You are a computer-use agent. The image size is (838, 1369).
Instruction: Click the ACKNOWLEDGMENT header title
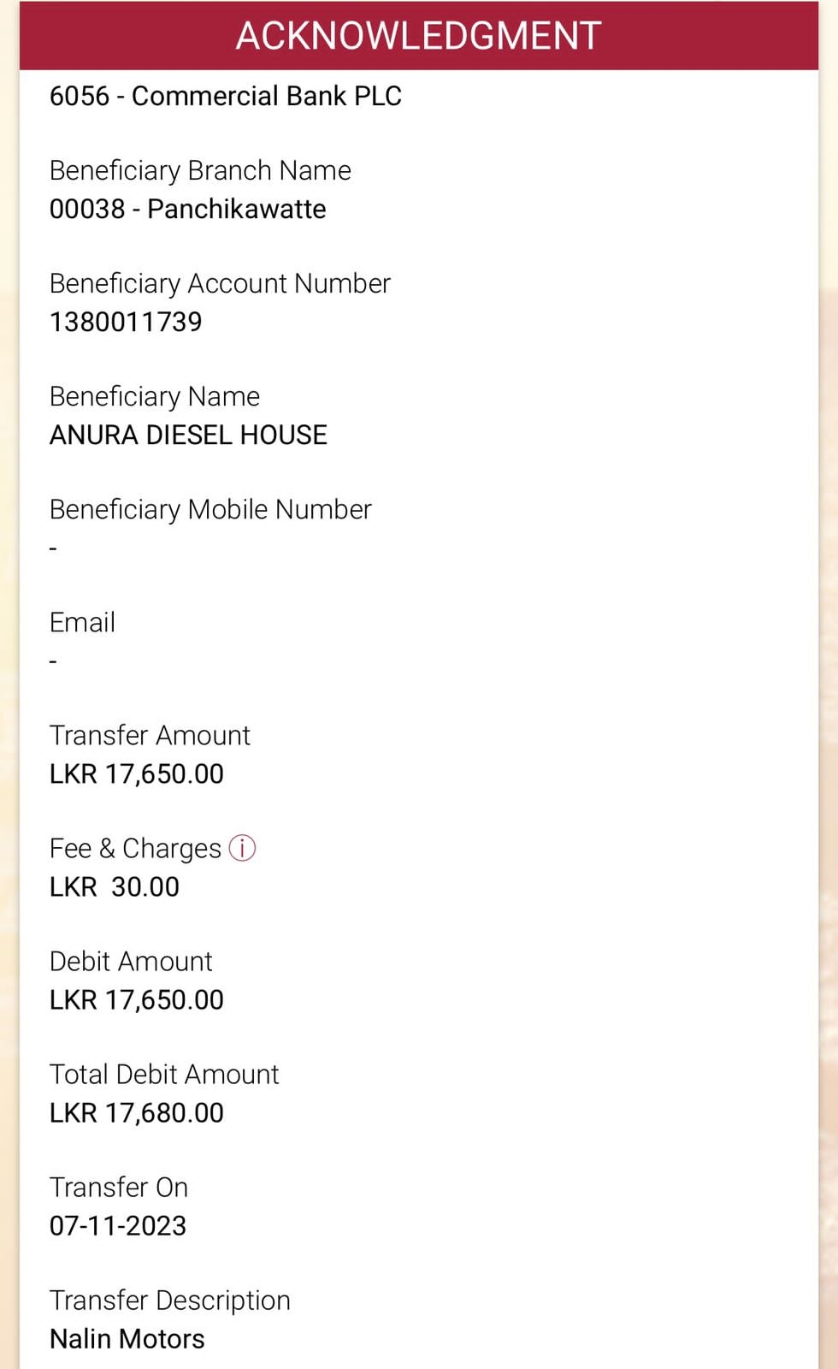tap(419, 36)
